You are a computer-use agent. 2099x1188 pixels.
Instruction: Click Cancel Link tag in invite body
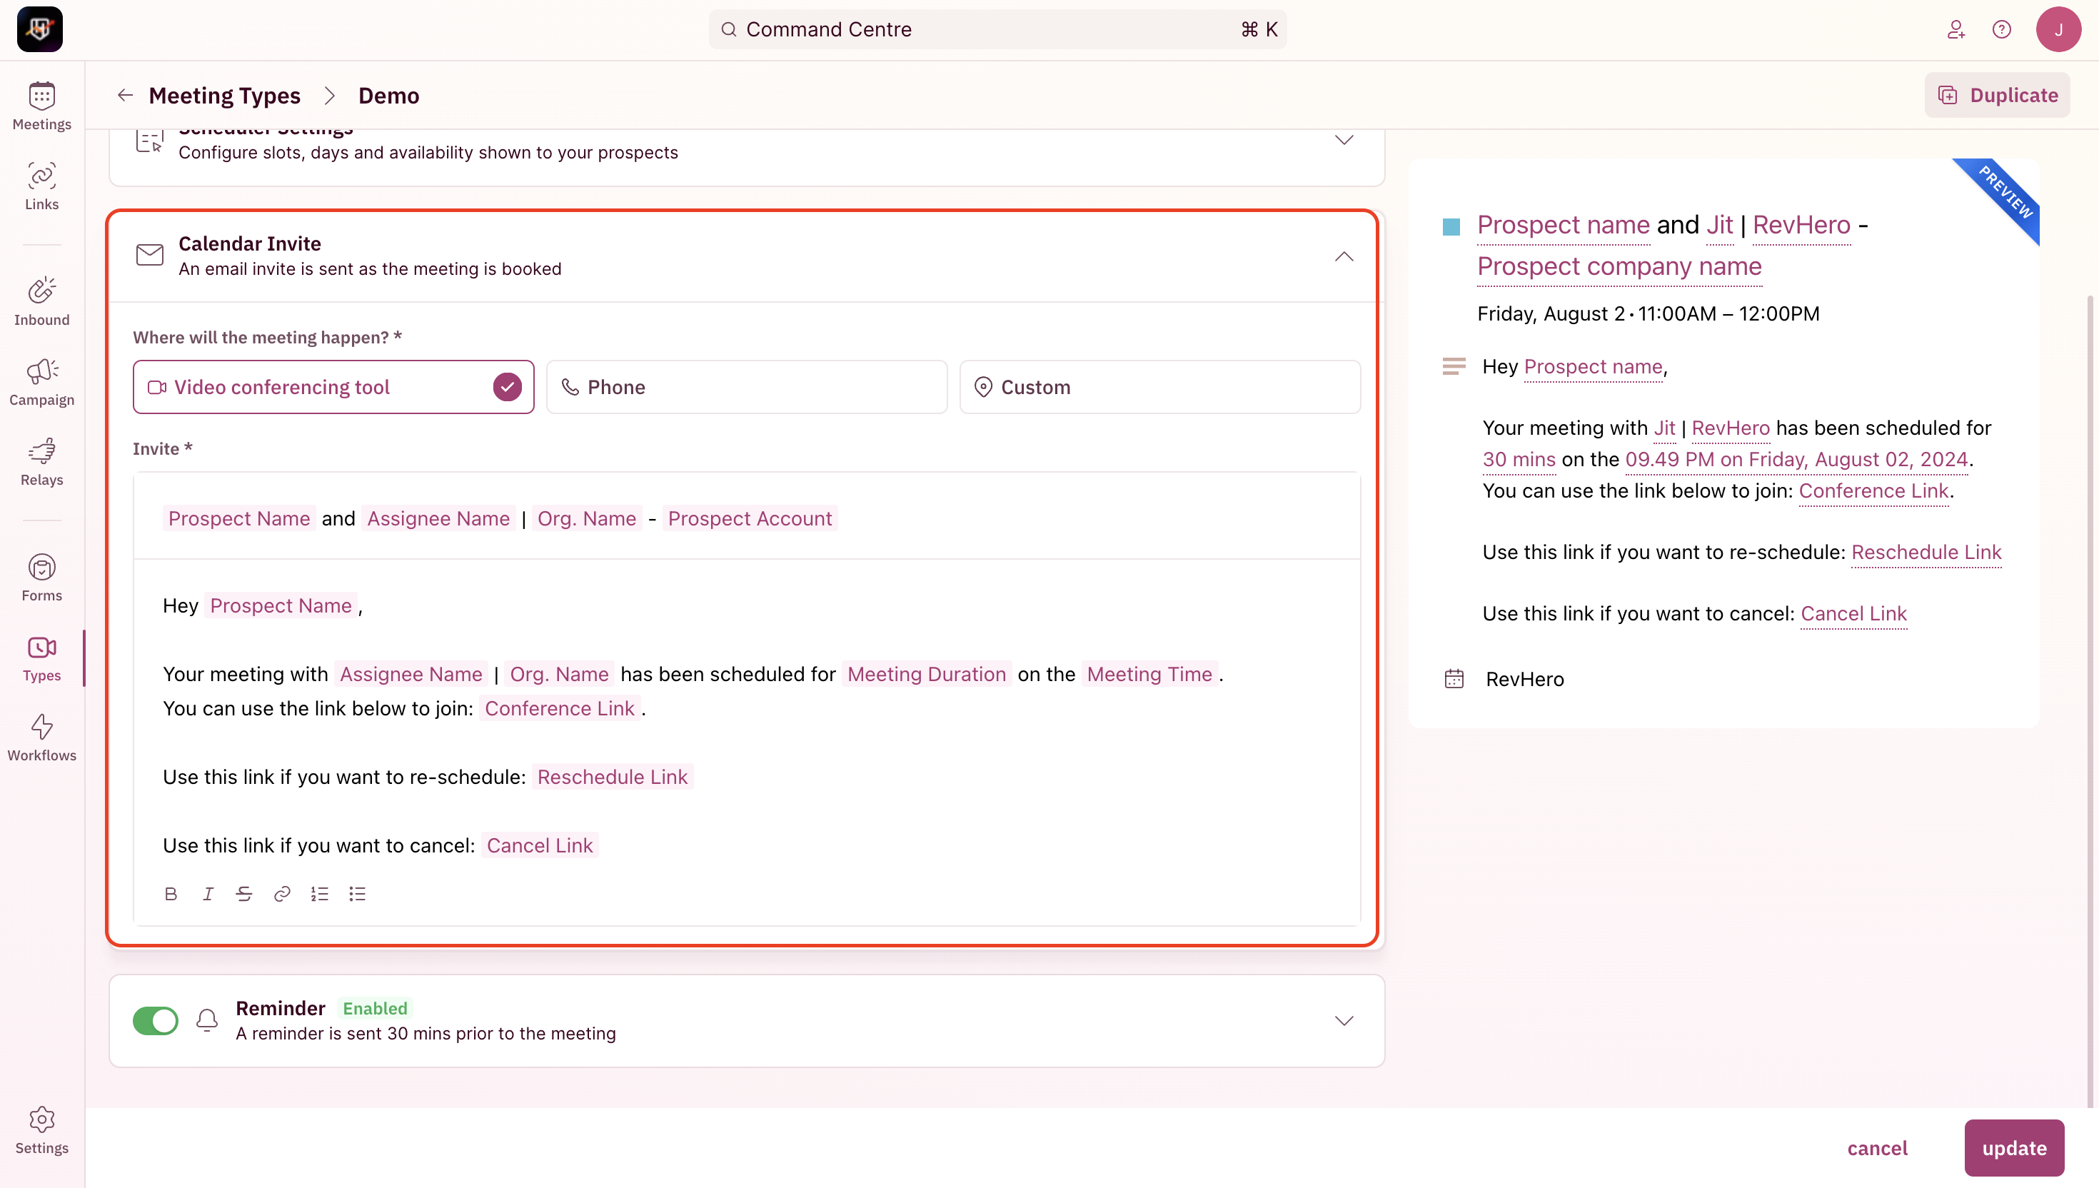click(540, 845)
